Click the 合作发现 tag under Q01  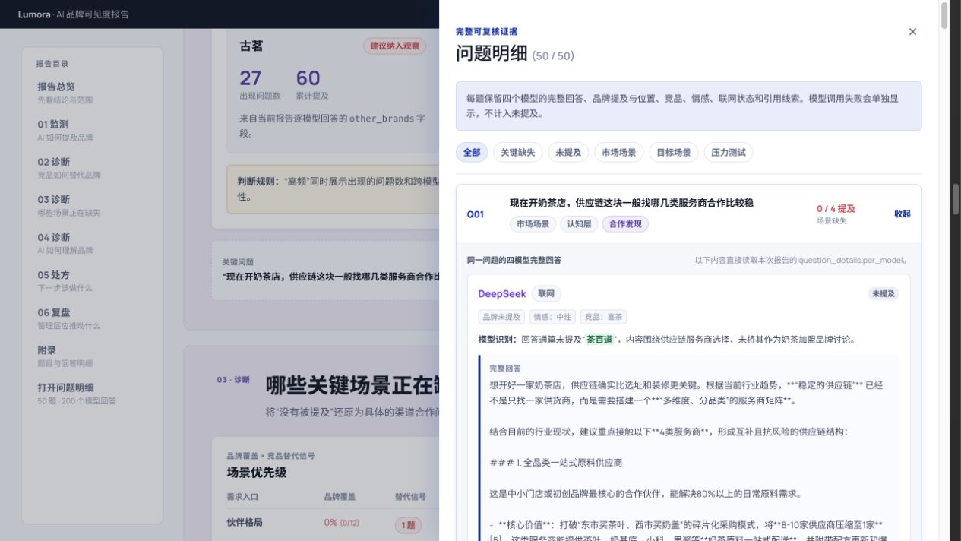point(625,224)
